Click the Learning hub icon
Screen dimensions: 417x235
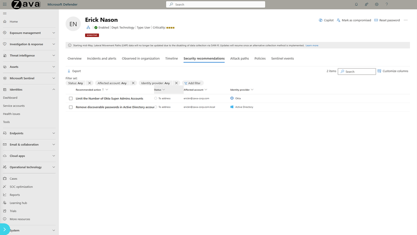click(5, 203)
